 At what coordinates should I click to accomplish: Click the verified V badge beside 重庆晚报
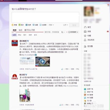click(x=28, y=41)
